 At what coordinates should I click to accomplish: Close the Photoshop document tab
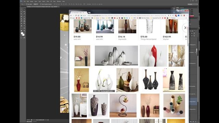(x=59, y=6)
